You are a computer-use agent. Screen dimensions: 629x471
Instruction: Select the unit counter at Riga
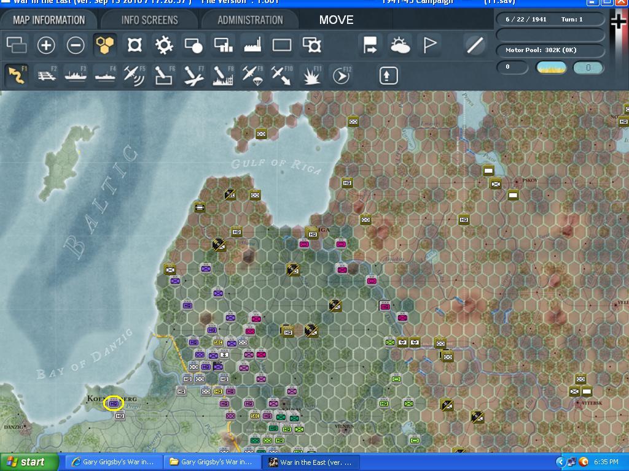click(x=312, y=234)
